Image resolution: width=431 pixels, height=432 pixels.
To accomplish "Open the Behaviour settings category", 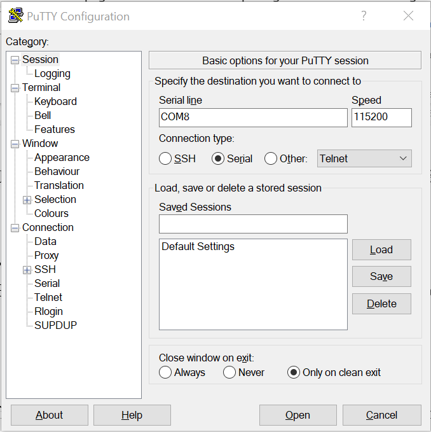I will coord(57,172).
